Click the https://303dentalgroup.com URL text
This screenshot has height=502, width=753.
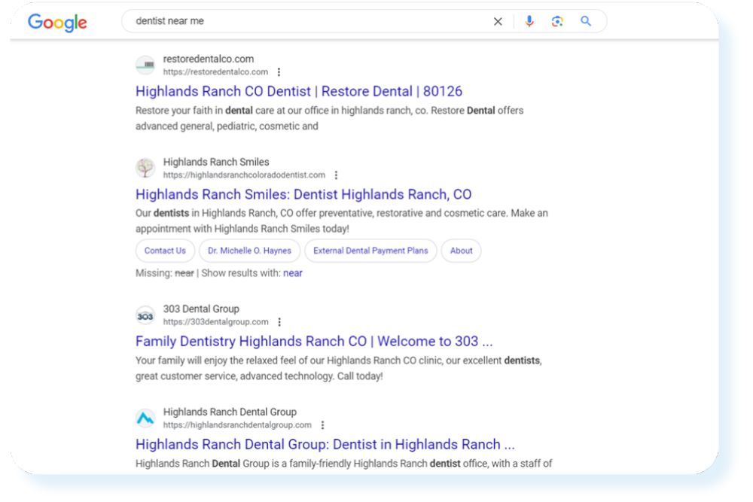coord(215,322)
